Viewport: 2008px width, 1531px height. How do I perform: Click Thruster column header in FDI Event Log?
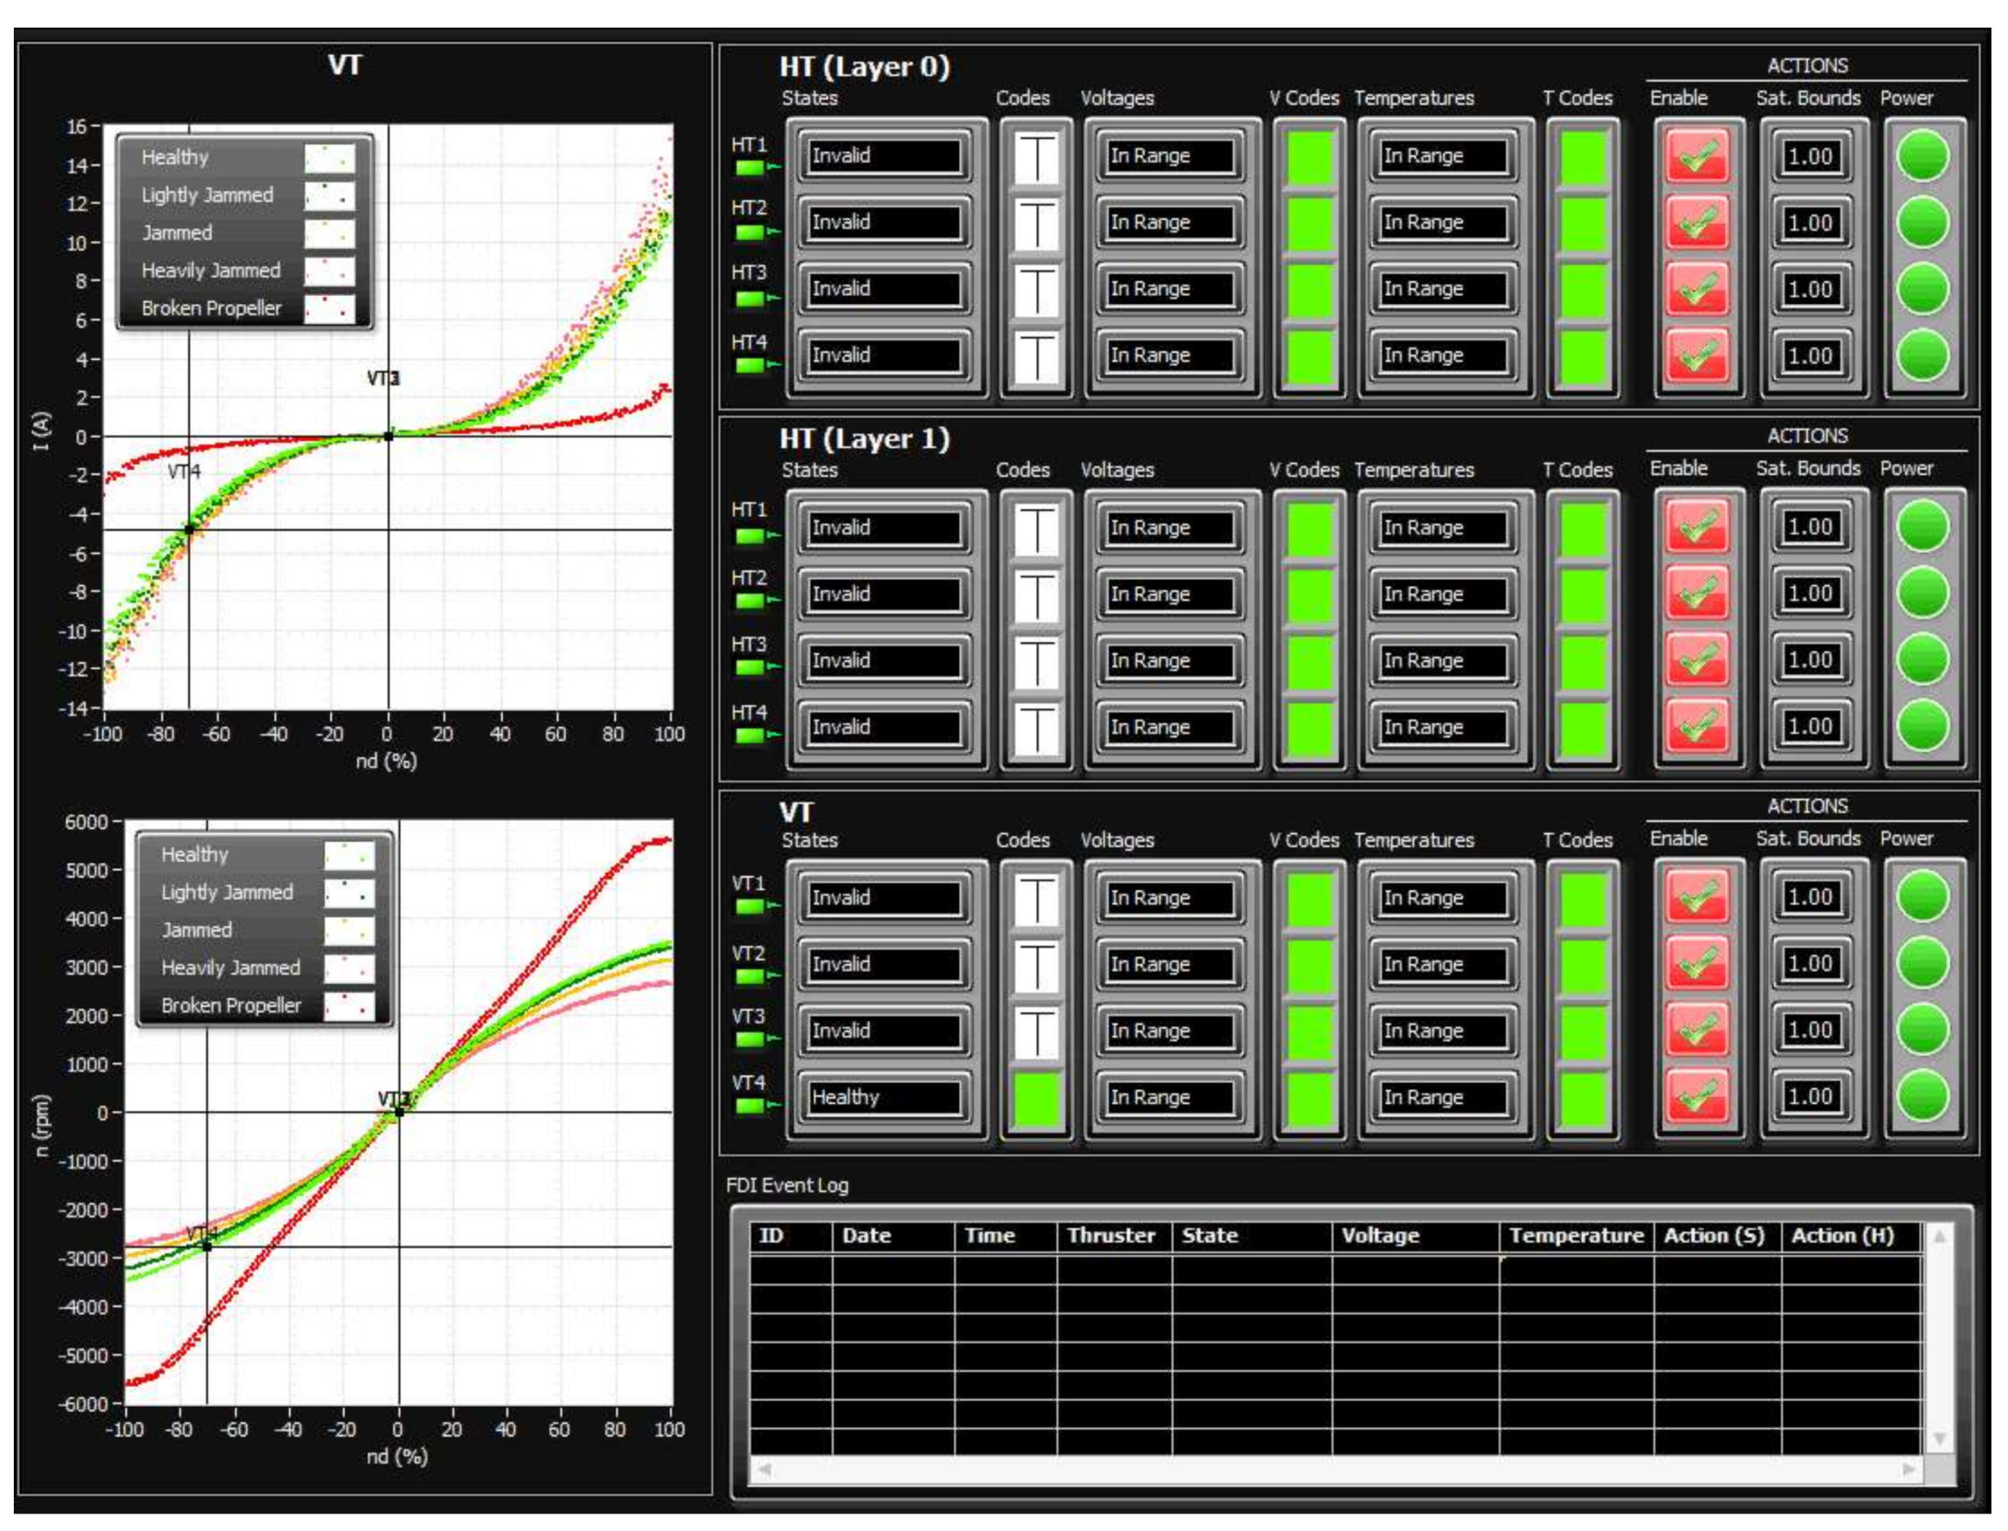pos(1111,1236)
